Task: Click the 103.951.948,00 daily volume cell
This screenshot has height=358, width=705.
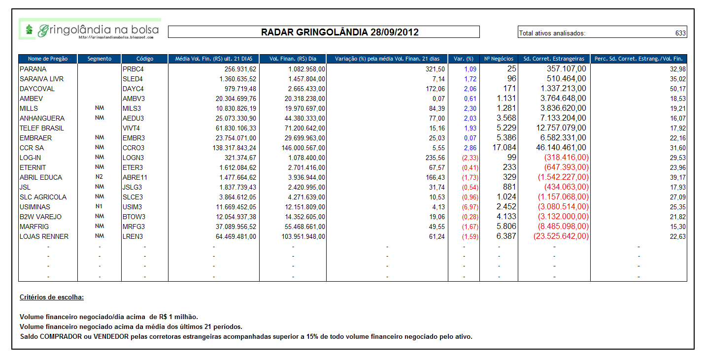Action: point(303,236)
